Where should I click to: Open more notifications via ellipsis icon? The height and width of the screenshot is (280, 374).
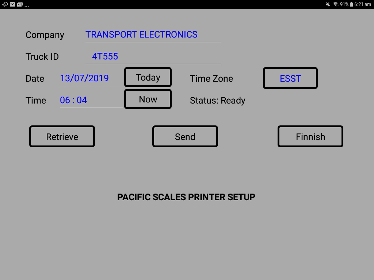pyautogui.click(x=27, y=6)
